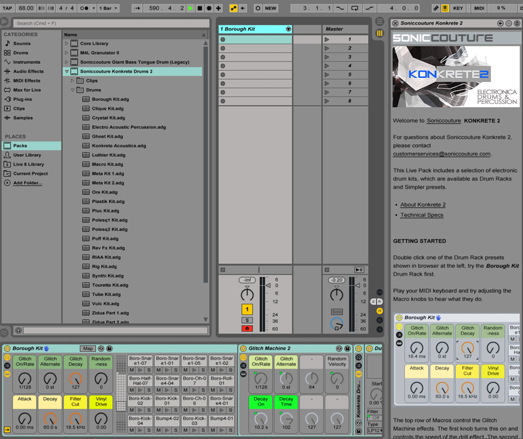This screenshot has width=523, height=439.
Task: Toggle Draw Mode pencil icon
Action: click(436, 8)
